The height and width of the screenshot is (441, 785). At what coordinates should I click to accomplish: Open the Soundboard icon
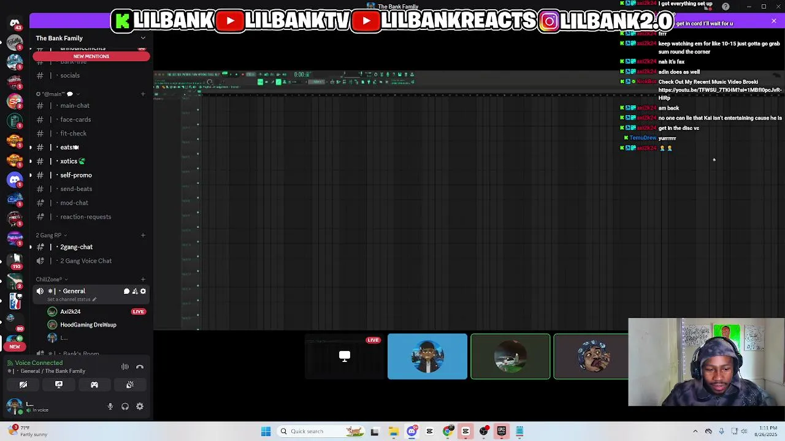(130, 385)
